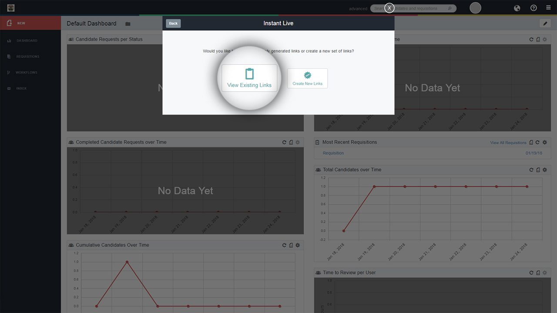Click the company logo icon
The width and height of the screenshot is (557, 313).
(11, 8)
